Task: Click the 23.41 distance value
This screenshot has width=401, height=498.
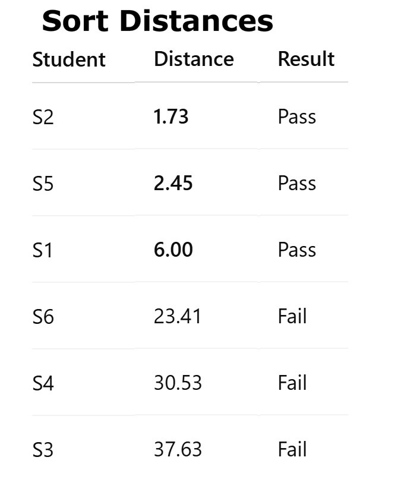Action: click(178, 317)
